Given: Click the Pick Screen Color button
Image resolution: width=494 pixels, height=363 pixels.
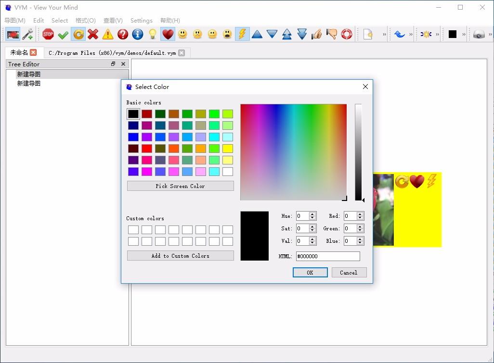Looking at the screenshot, I should (180, 186).
